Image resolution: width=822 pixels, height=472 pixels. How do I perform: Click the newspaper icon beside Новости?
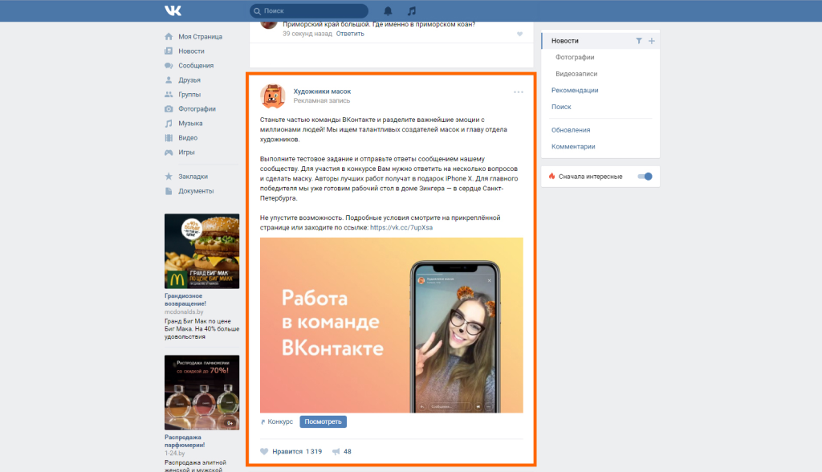pyautogui.click(x=169, y=51)
